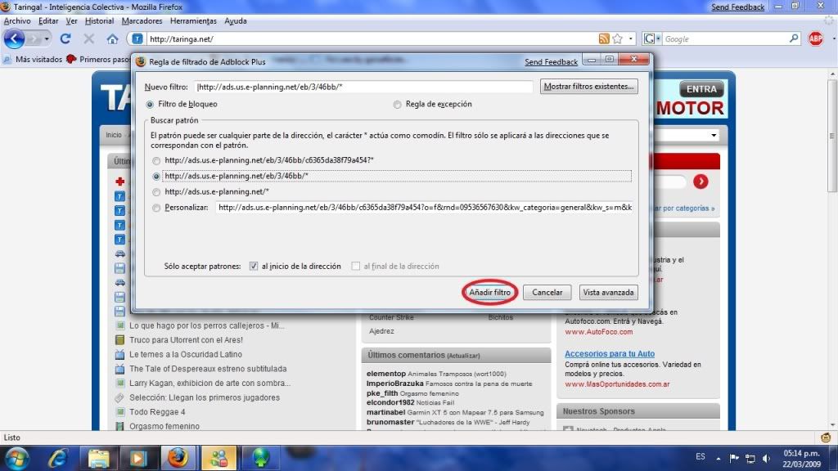Bookmark this page with the star icon
The width and height of the screenshot is (838, 471).
[x=618, y=39]
